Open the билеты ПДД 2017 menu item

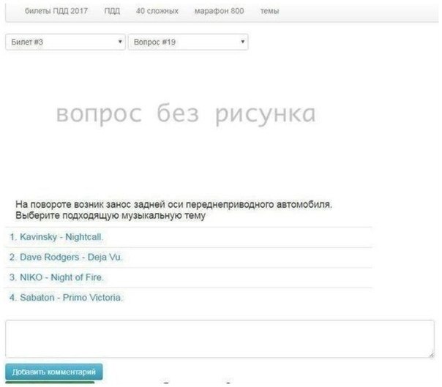pos(56,11)
